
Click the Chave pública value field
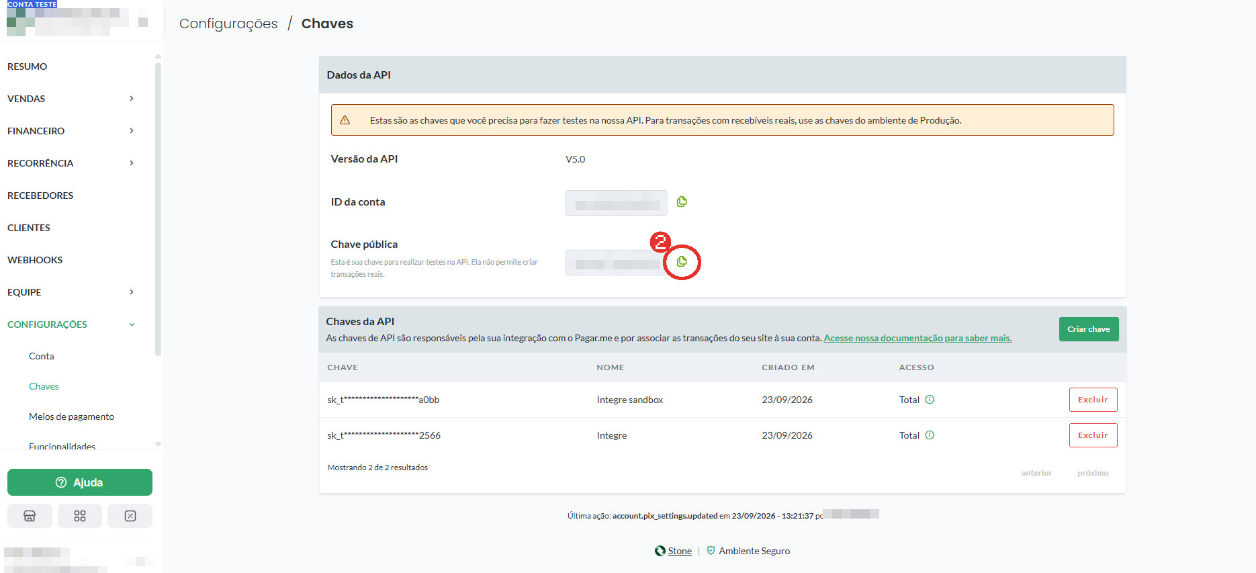pos(617,263)
